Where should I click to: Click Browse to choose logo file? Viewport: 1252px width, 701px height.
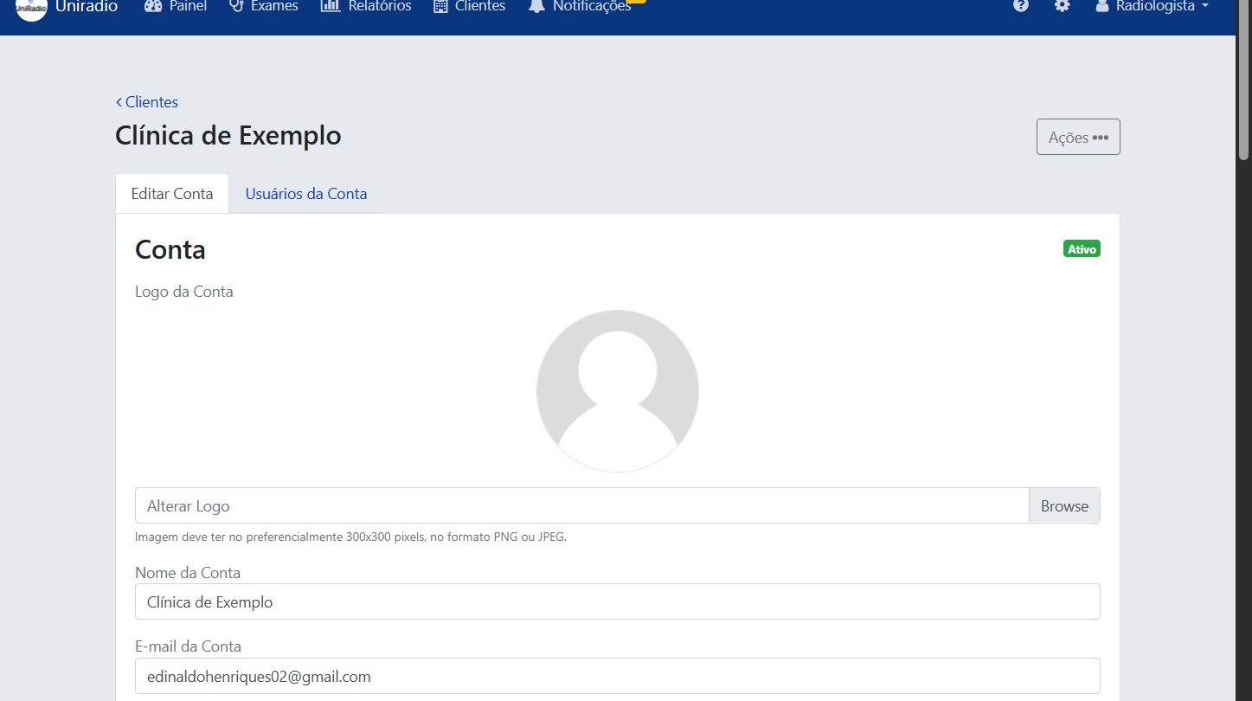click(1063, 506)
